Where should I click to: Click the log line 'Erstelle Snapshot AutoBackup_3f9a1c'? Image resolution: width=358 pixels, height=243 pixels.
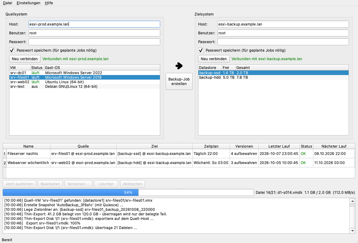[64, 205]
